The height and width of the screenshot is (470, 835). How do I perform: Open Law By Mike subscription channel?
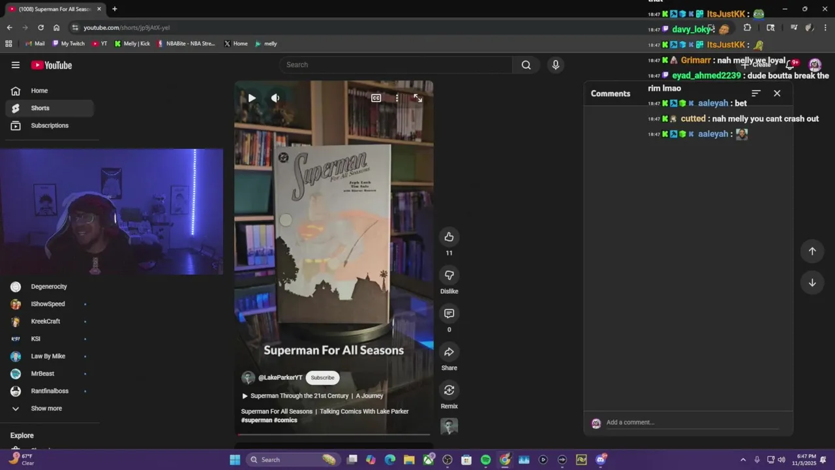50,356
